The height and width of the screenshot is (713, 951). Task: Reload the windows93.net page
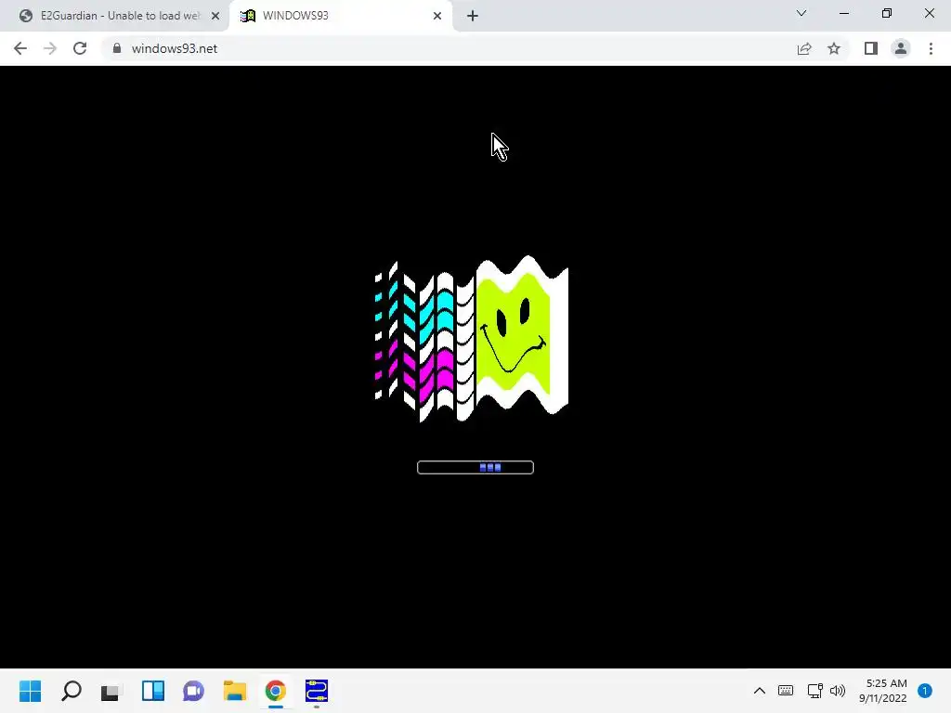(x=80, y=48)
